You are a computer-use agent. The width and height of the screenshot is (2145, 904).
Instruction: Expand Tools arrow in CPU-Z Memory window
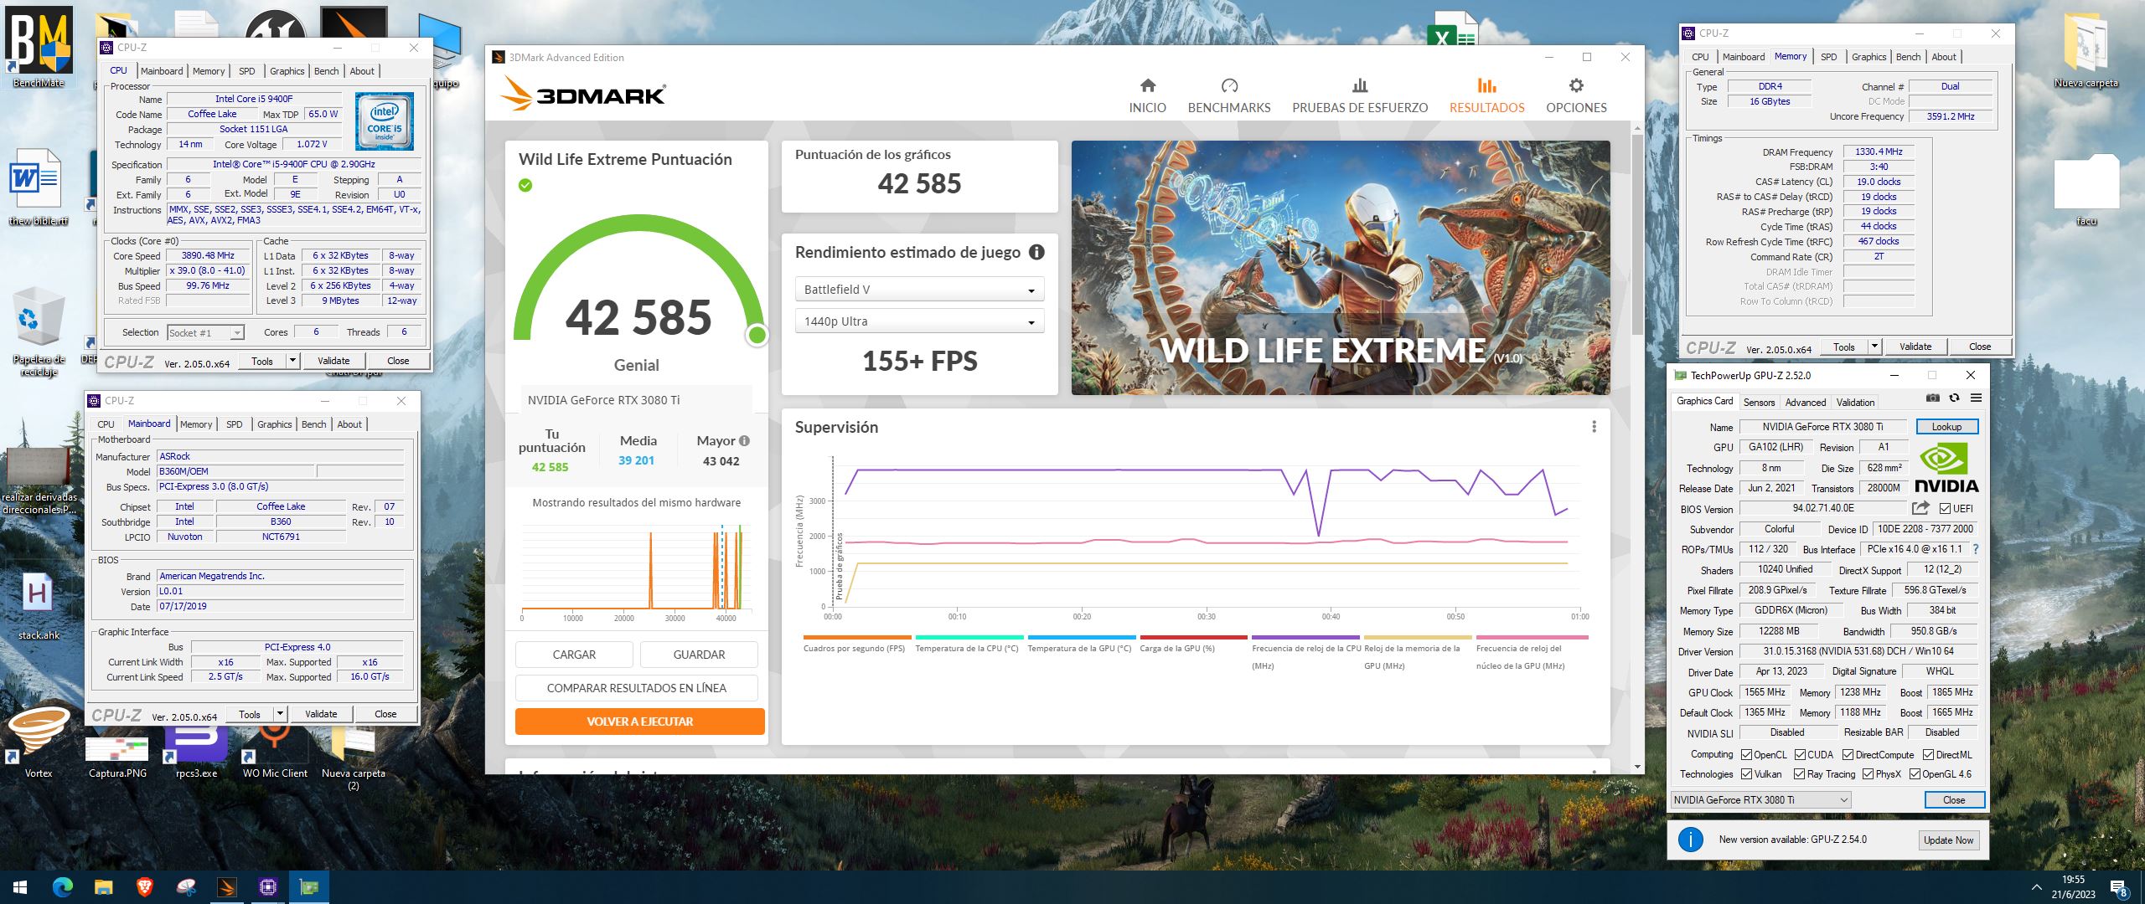[1875, 347]
